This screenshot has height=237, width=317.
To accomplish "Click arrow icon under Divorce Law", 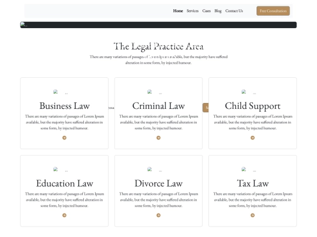I will pyautogui.click(x=158, y=215).
